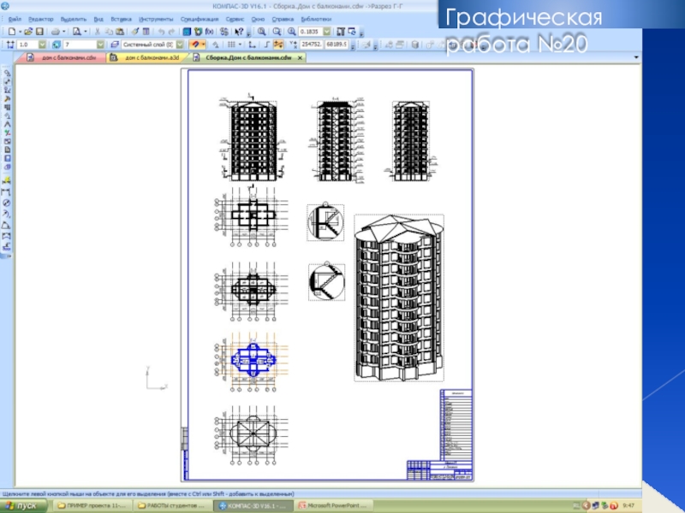Select the blue highlighted floor plan view

[x=253, y=360]
